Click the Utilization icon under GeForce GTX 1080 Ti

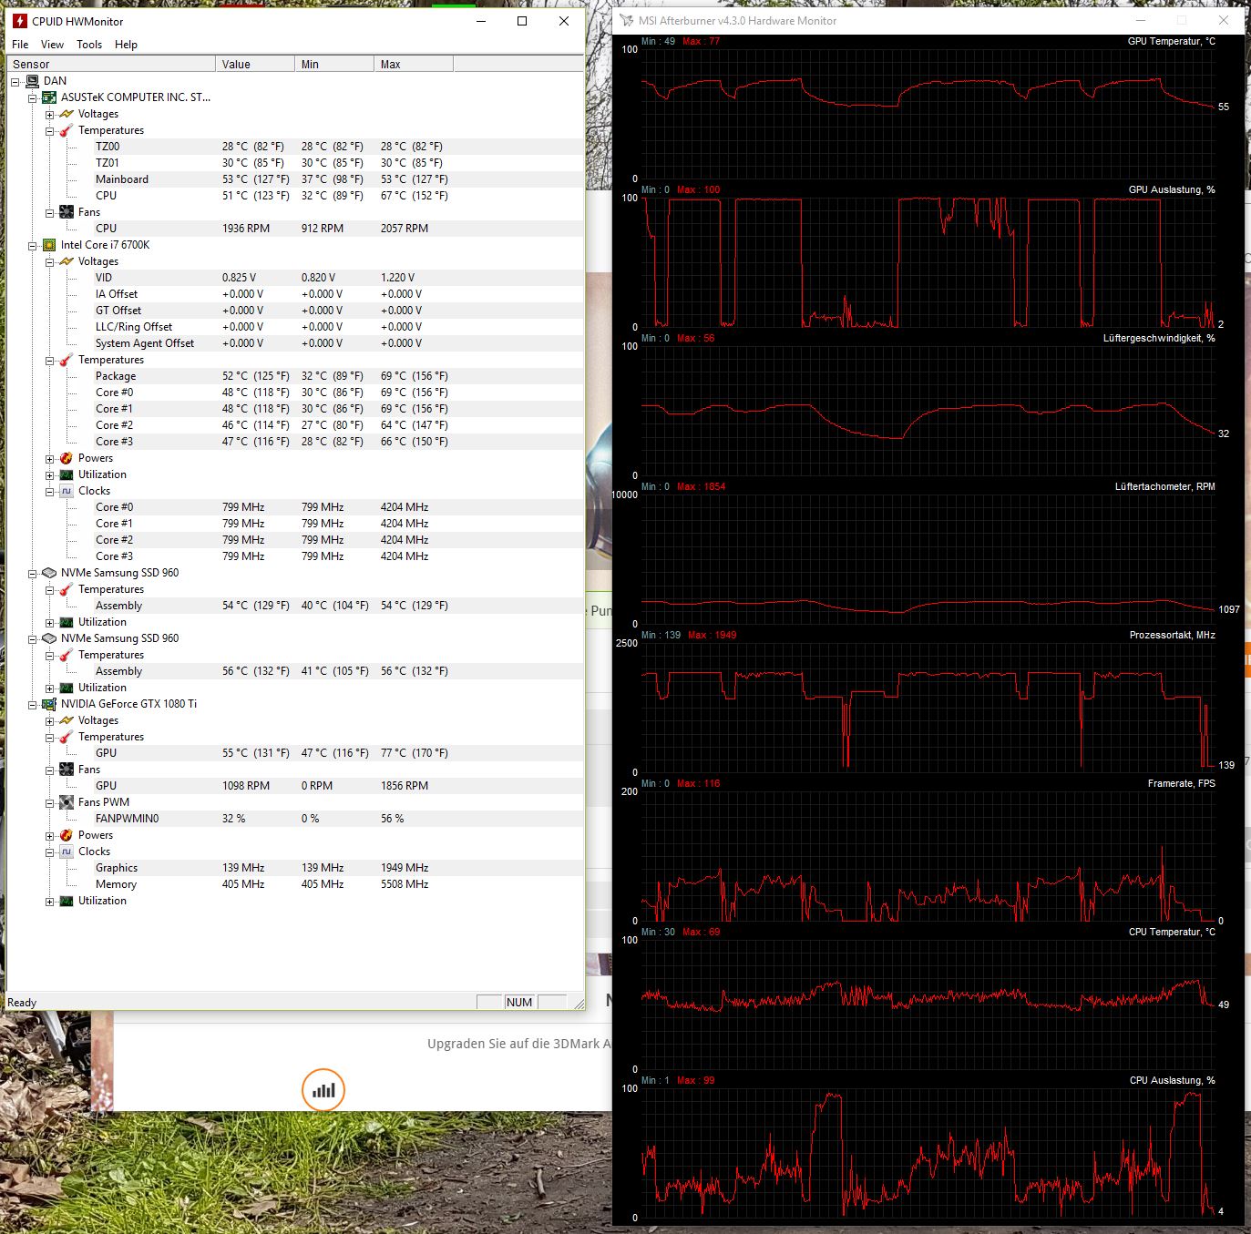click(67, 901)
